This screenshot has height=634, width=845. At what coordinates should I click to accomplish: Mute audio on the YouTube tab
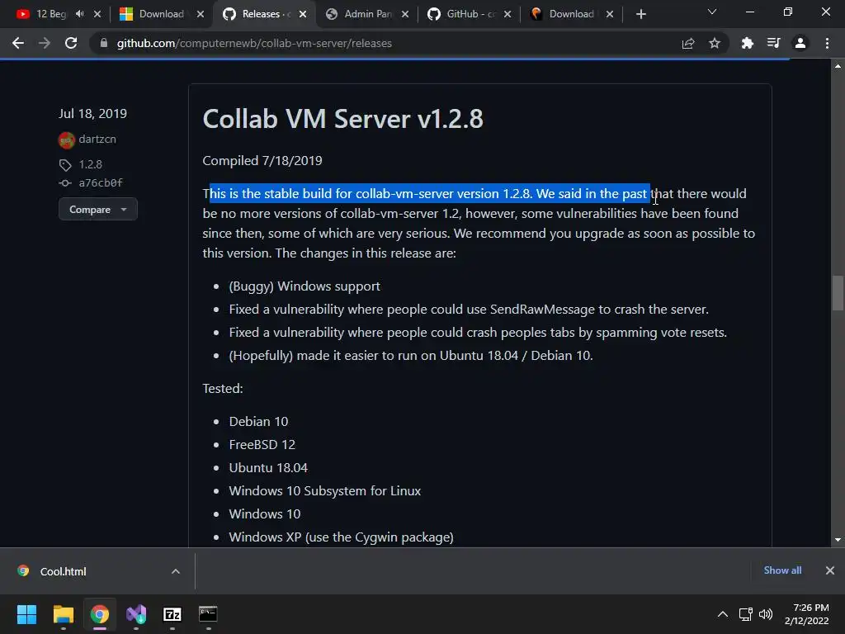(80, 14)
